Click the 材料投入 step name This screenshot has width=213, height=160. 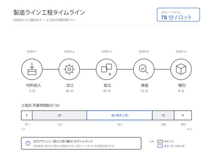pyautogui.click(x=34, y=85)
